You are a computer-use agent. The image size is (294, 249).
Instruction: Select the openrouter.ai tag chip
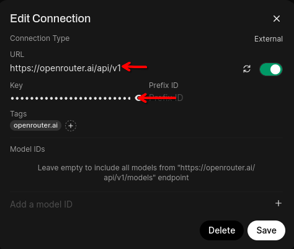(x=35, y=125)
